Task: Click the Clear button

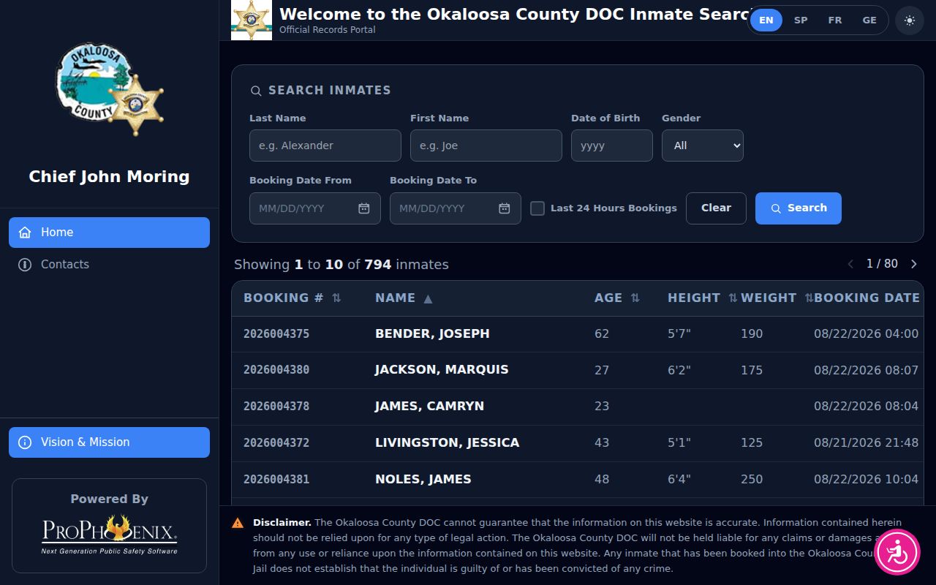Action: pos(716,208)
